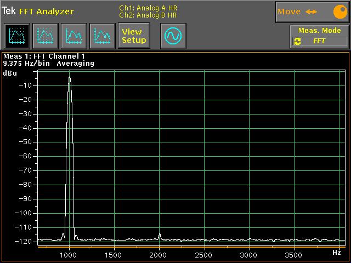Click the Tek logo
The width and height of the screenshot is (351, 263).
pos(8,11)
